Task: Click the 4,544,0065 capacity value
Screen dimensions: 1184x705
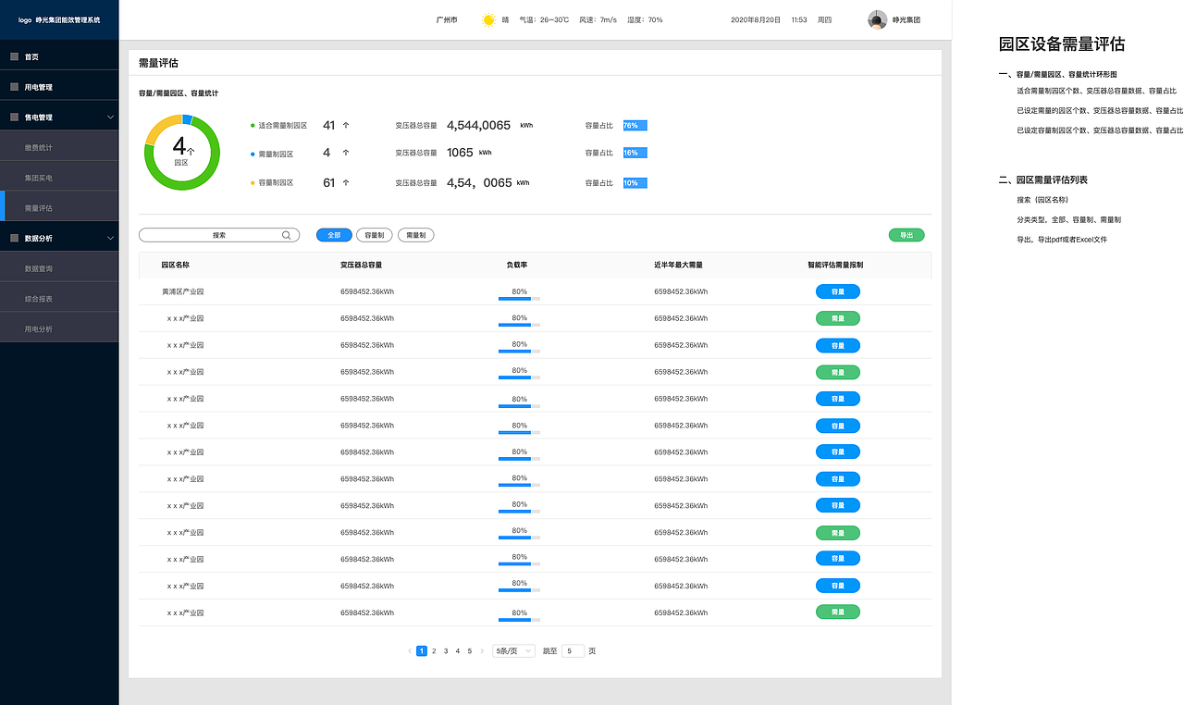Action: 478,125
